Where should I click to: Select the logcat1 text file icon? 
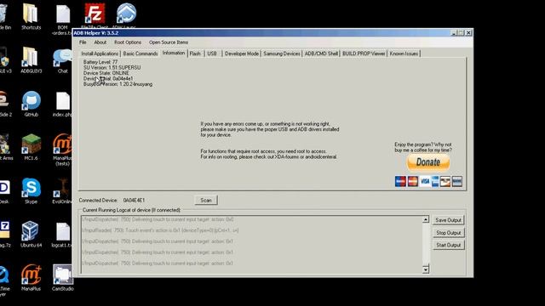pyautogui.click(x=62, y=234)
